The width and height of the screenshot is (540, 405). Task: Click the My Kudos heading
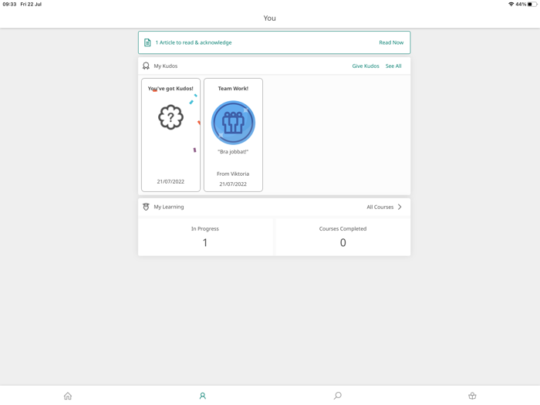(x=166, y=66)
